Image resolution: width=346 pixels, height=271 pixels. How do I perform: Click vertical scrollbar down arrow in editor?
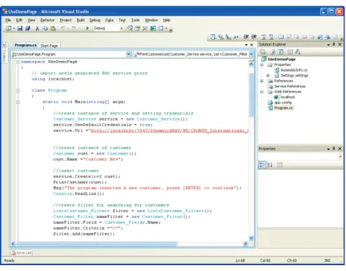pos(251,238)
